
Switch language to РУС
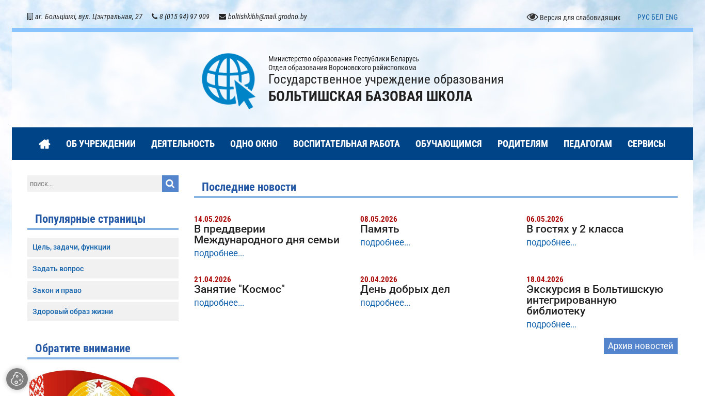[644, 17]
